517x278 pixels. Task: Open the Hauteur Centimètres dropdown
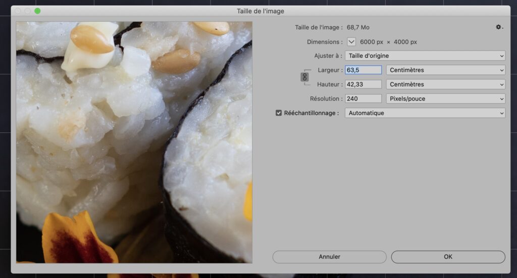(445, 84)
